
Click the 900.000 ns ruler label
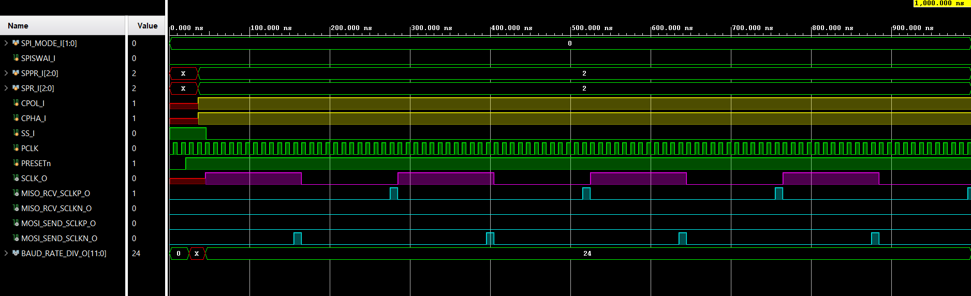913,28
